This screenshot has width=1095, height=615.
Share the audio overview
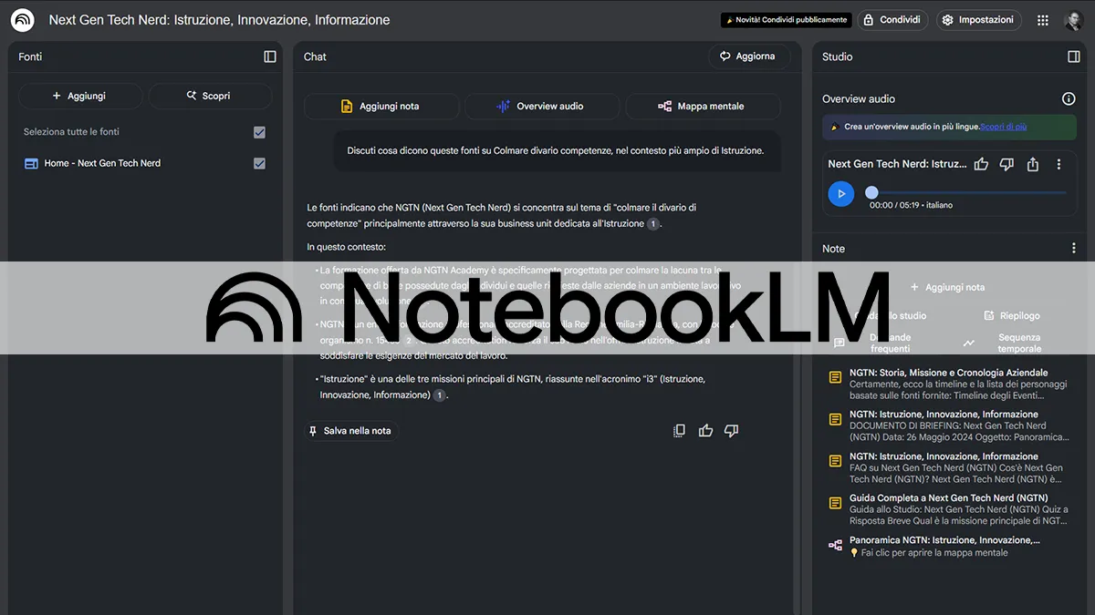click(x=1033, y=164)
